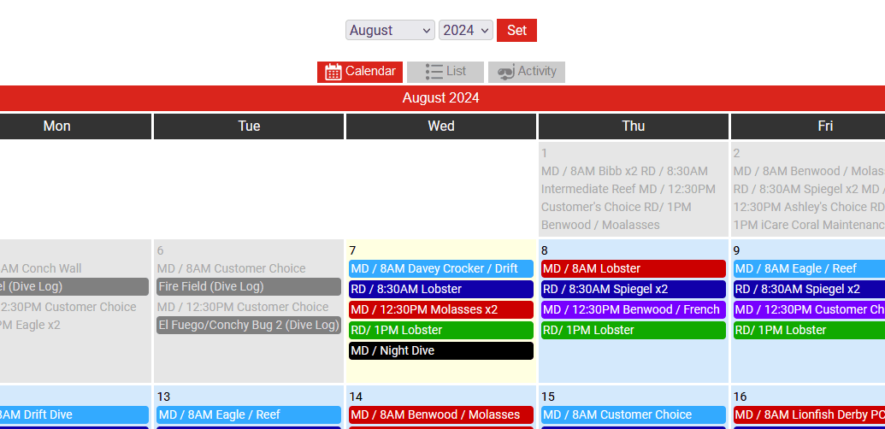Screen dimensions: 885x429
Task: Click MD / 8AM Customer Choice on the 15th
Action: (633, 414)
